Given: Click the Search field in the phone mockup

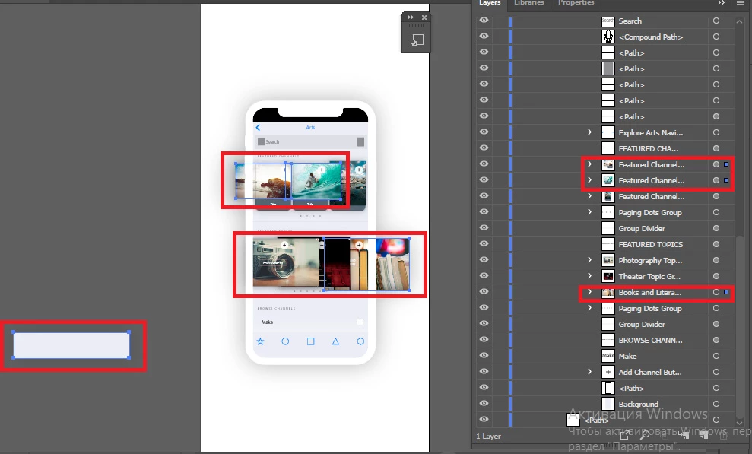Looking at the screenshot, I should pyautogui.click(x=311, y=141).
